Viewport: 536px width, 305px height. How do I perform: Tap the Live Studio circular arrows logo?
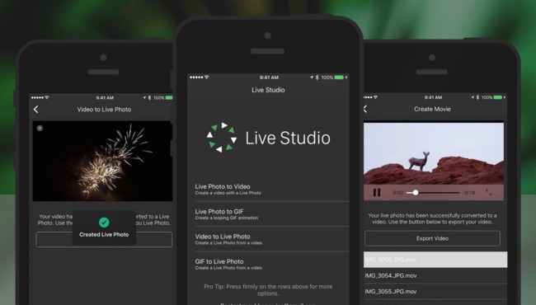point(222,138)
